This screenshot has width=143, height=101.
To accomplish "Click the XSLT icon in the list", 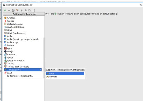I will pyautogui.click(x=5, y=73).
